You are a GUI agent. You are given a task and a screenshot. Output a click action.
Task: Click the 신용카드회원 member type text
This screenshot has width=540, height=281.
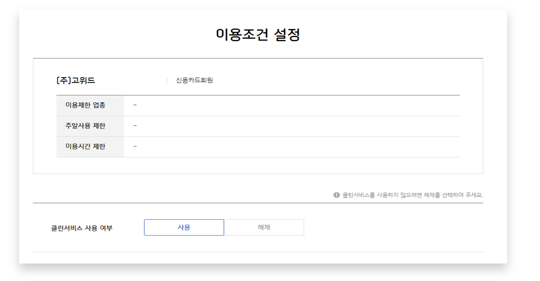194,80
